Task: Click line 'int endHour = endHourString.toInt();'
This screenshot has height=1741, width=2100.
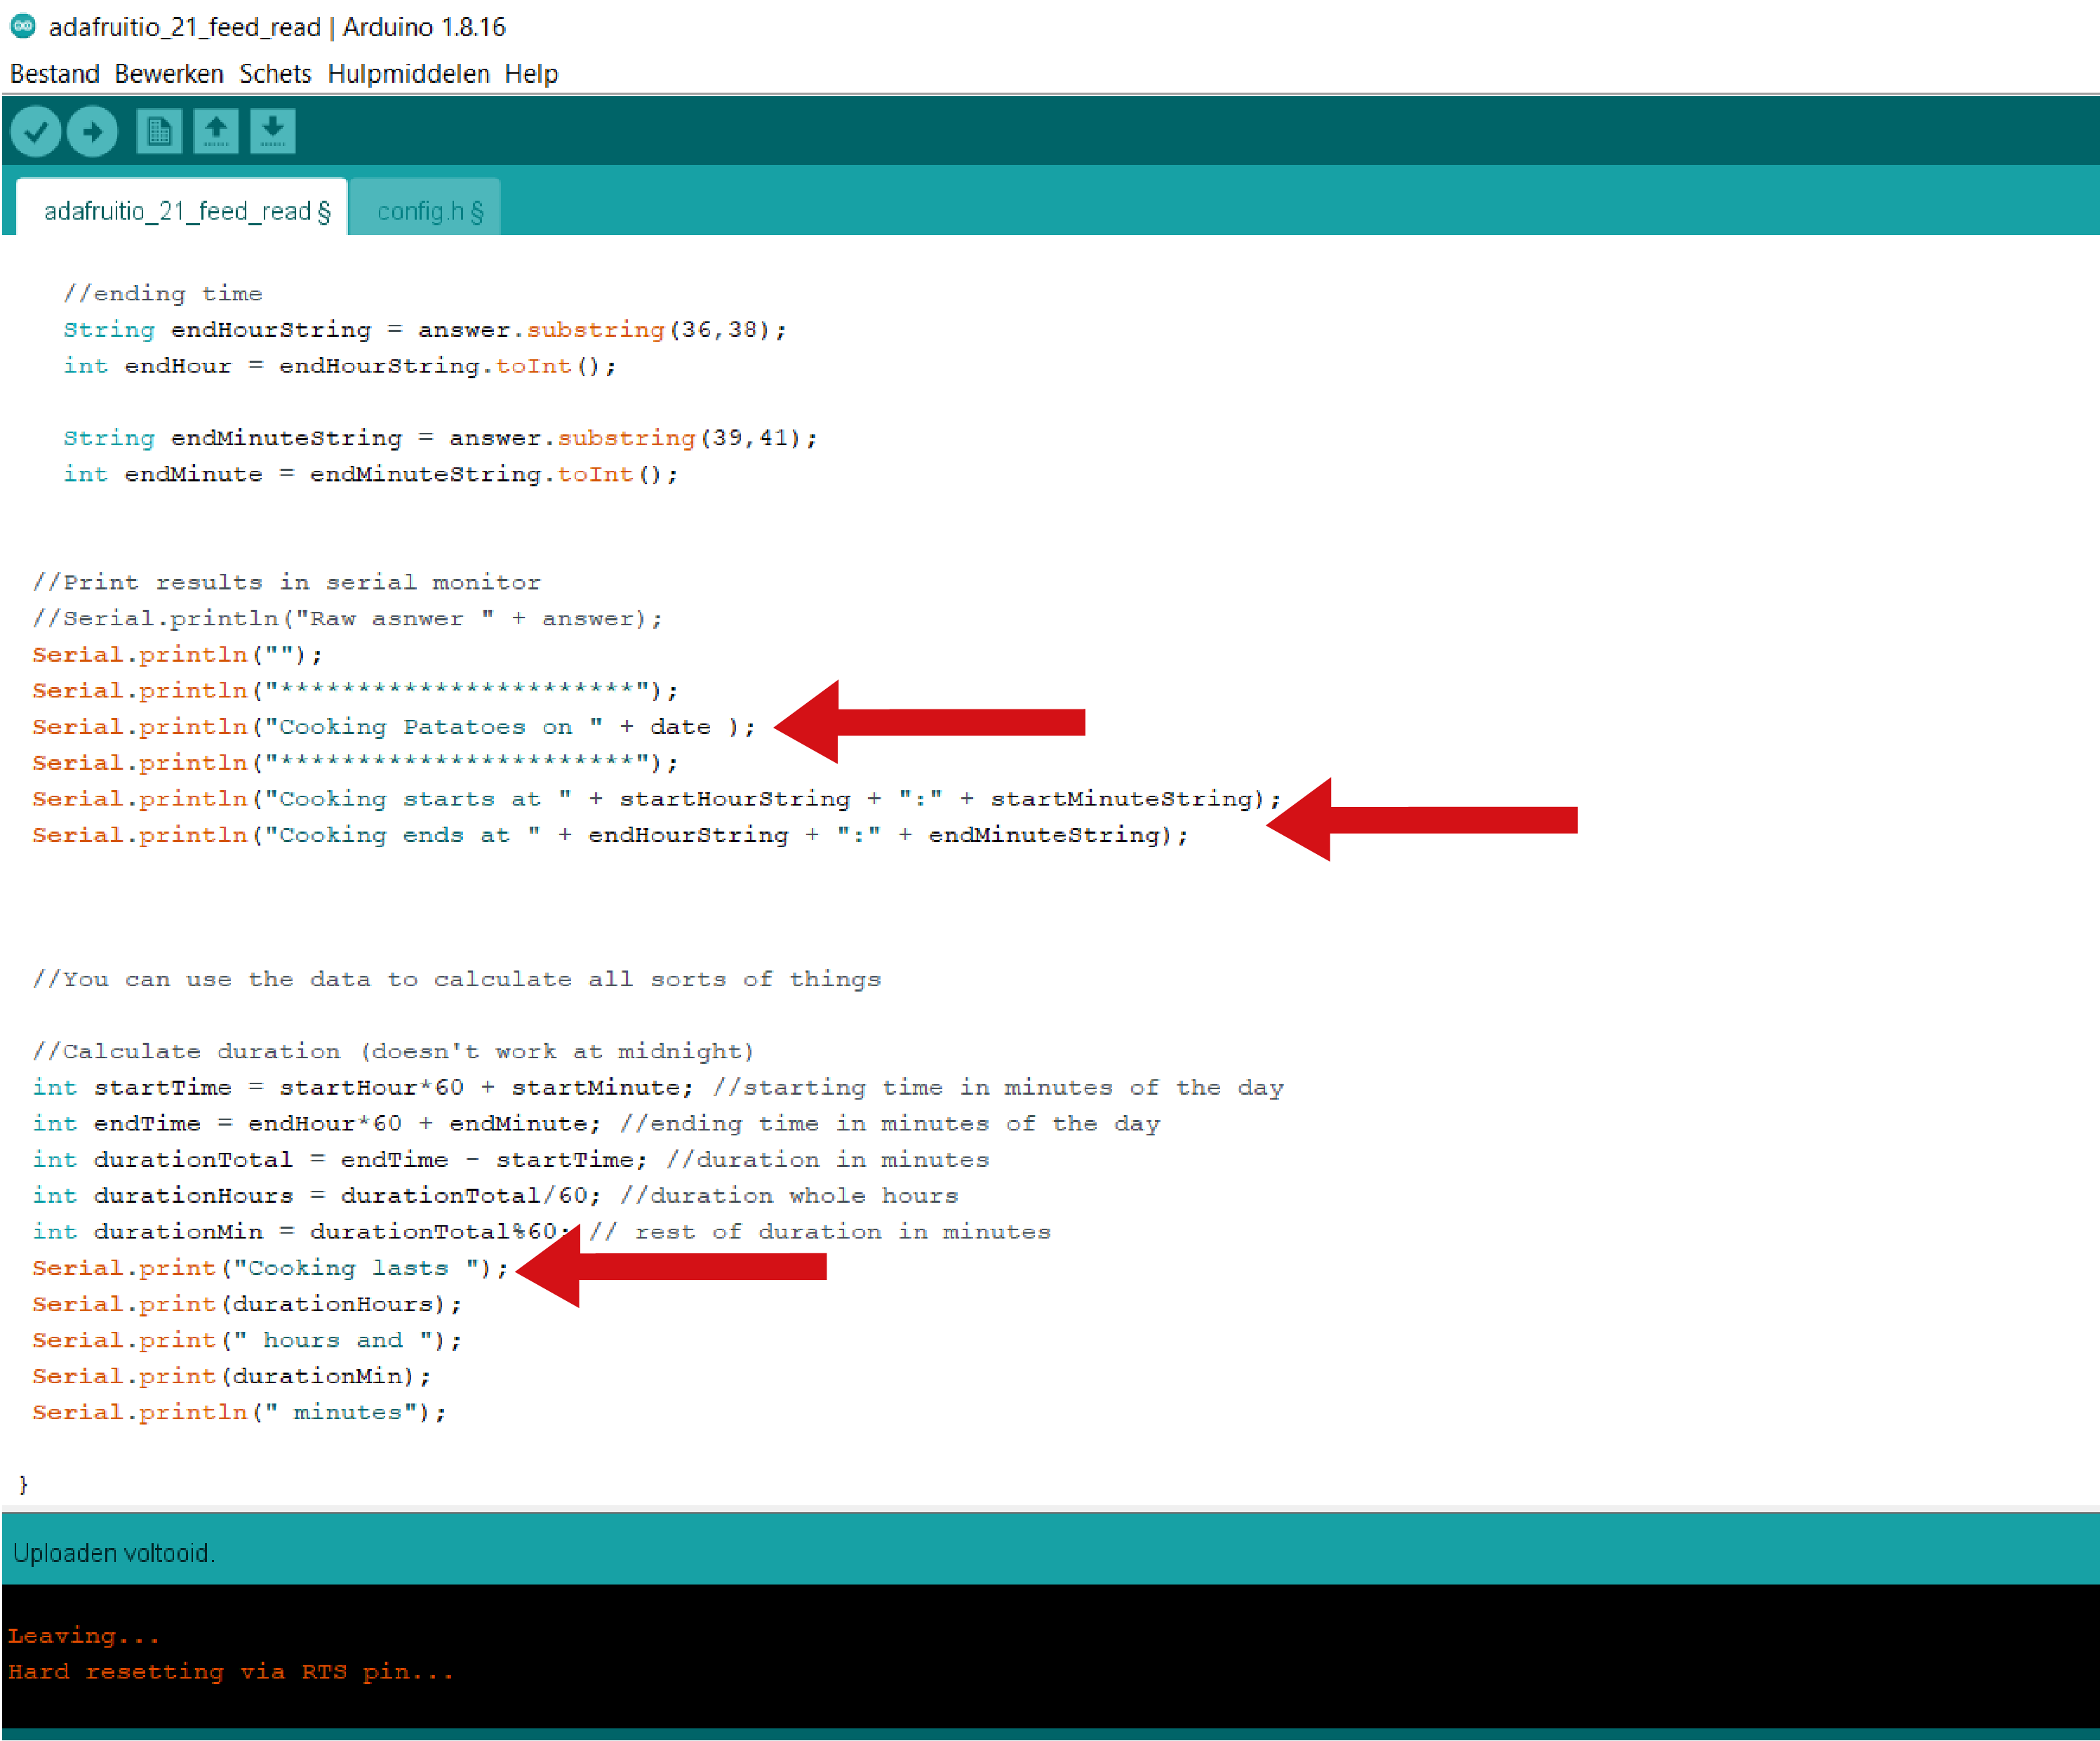Action: [x=339, y=366]
